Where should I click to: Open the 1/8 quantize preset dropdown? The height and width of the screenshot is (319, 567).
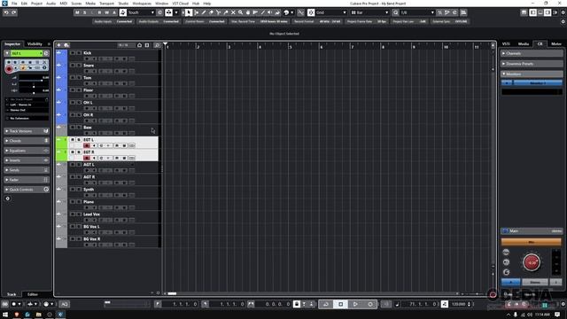(417, 12)
